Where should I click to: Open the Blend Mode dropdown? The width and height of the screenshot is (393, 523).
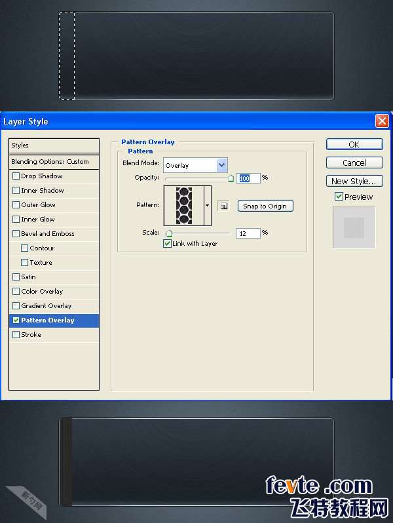(221, 166)
